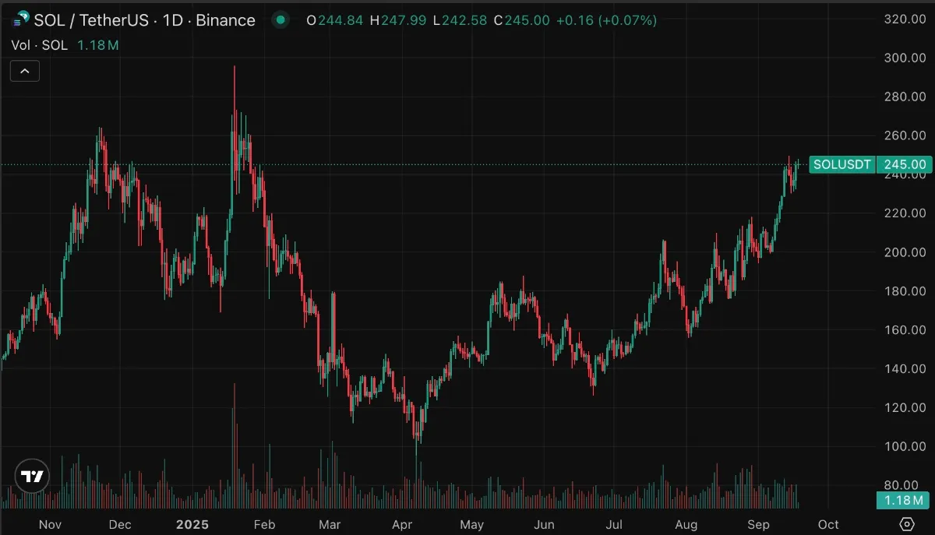Click the SOL symbol logo icon

pos(20,20)
